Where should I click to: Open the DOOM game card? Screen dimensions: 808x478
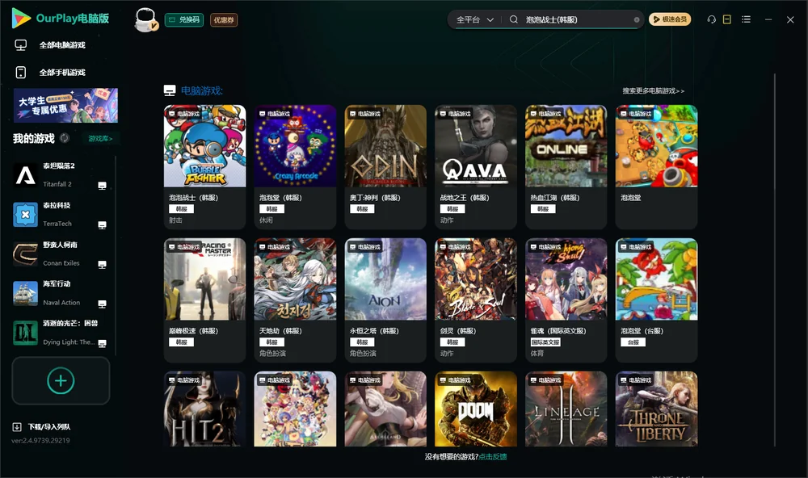(476, 409)
